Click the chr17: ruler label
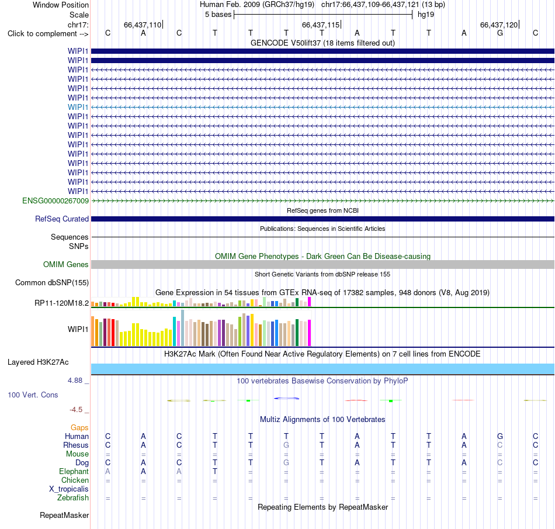Screen dimensions: 555x529 [x=78, y=25]
